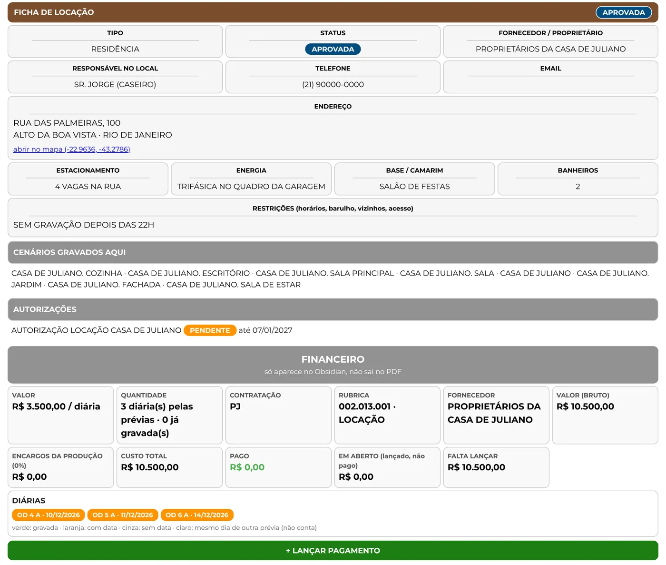Click the restriction 'SEM GRAVAÇÃO DEPOIS DAS 22H'
The height and width of the screenshot is (565, 666).
click(84, 225)
